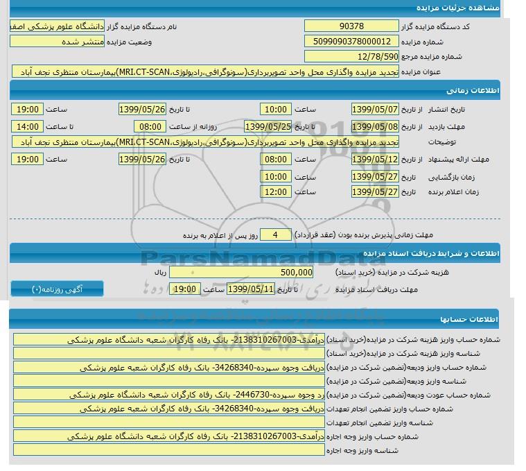
Task: Click deposit refund account field 2446730
Action: [169, 395]
